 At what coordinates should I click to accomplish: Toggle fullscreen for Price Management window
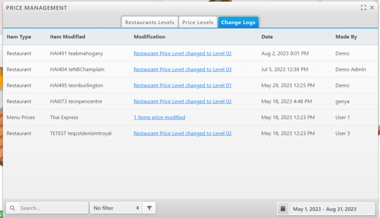pyautogui.click(x=363, y=8)
